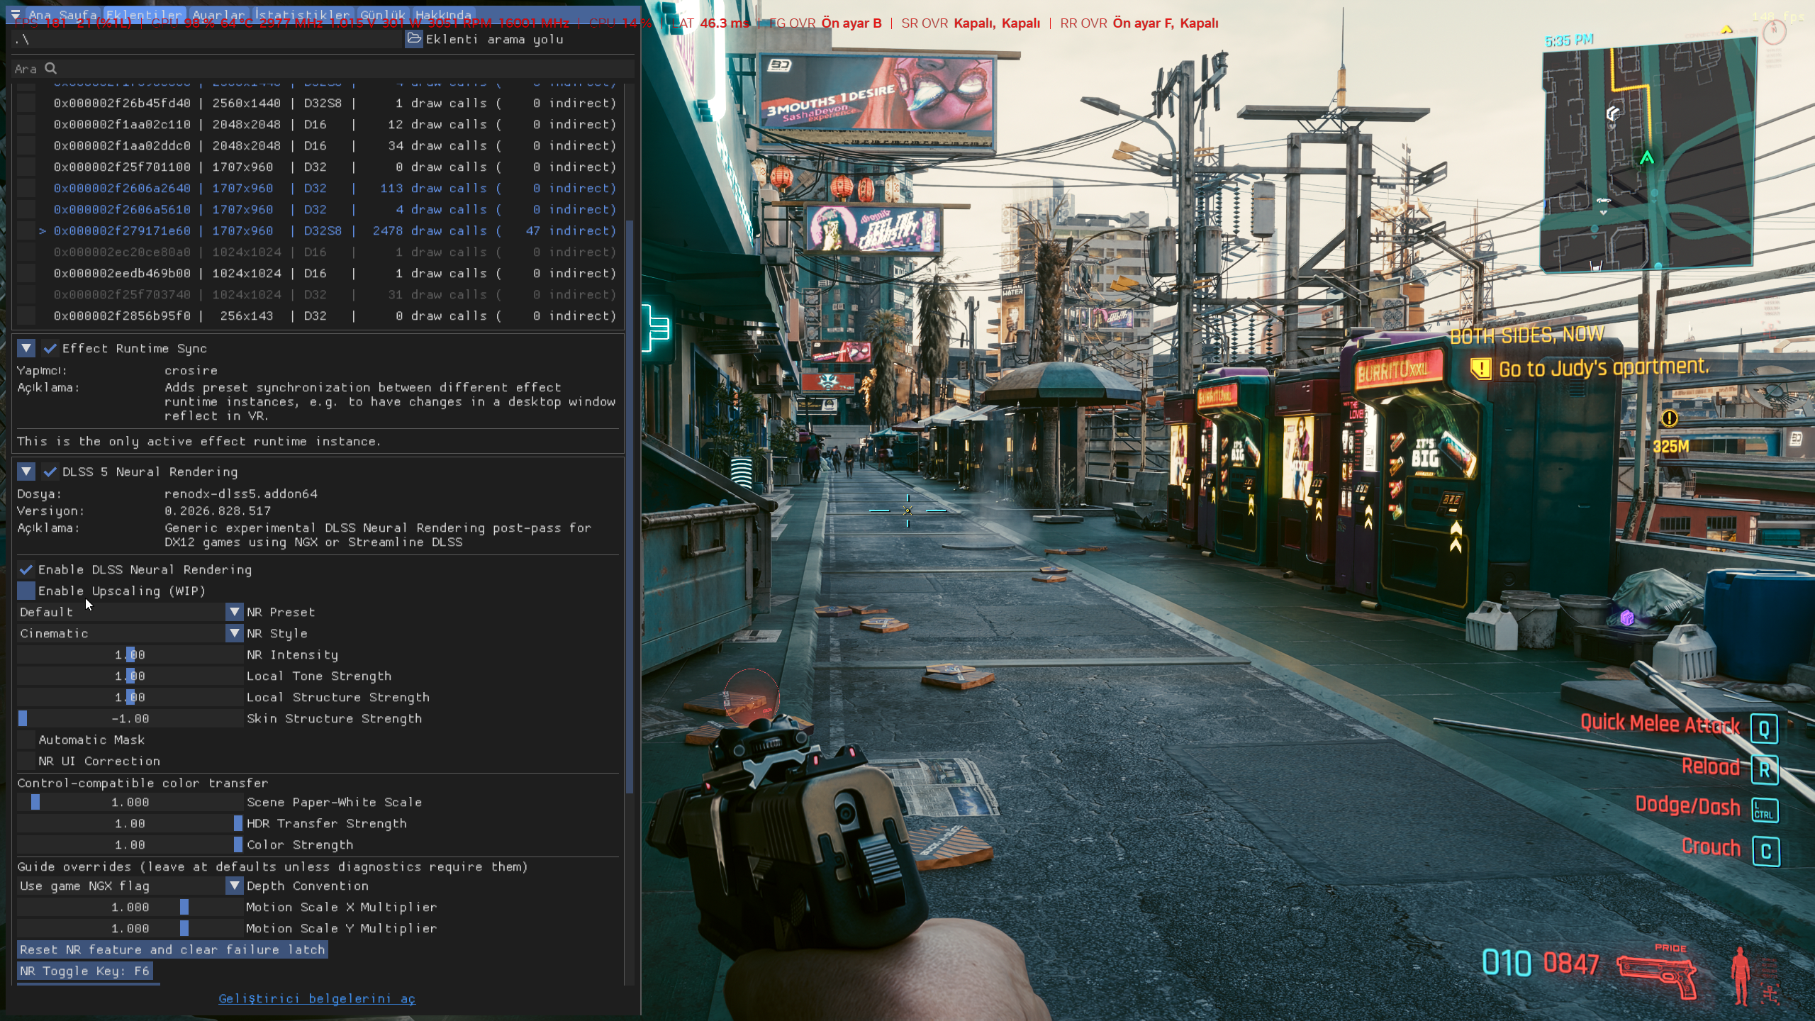Click the NR Intensity slider
1815x1021 pixels.
pyautogui.click(x=130, y=654)
